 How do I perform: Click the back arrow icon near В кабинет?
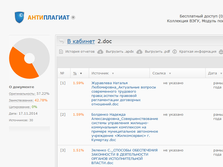pos(62,41)
